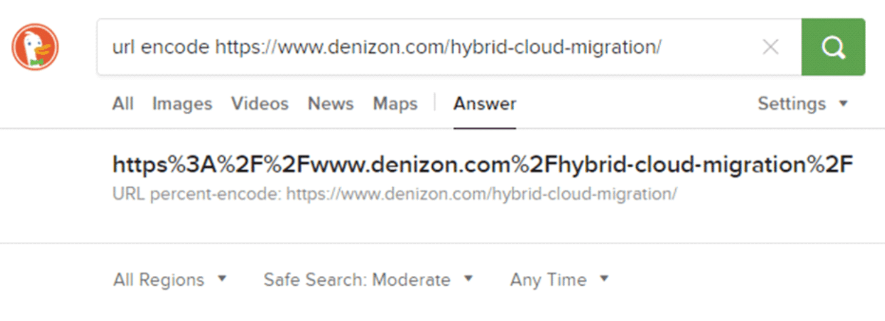Switch to the All results tab
This screenshot has height=321, width=885.
pyautogui.click(x=123, y=103)
